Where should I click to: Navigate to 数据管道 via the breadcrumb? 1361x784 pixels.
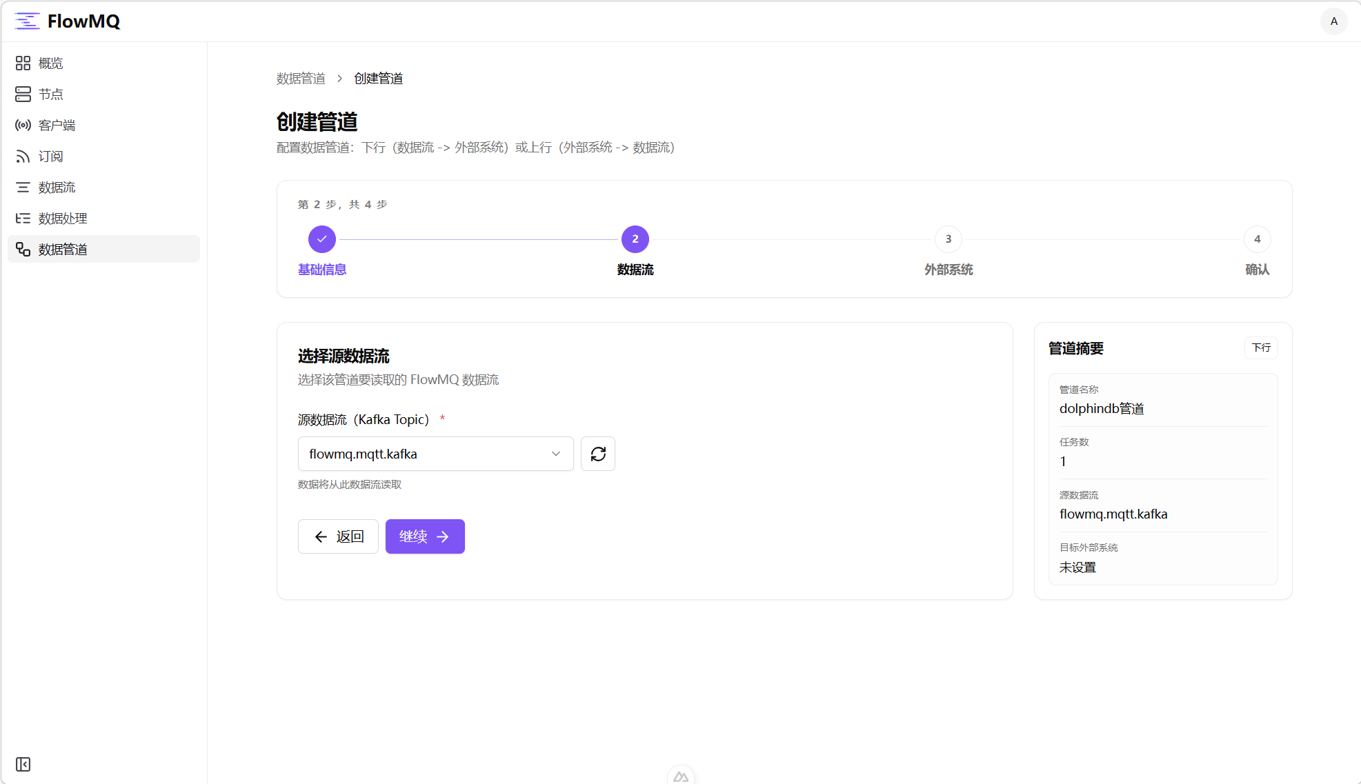point(301,78)
